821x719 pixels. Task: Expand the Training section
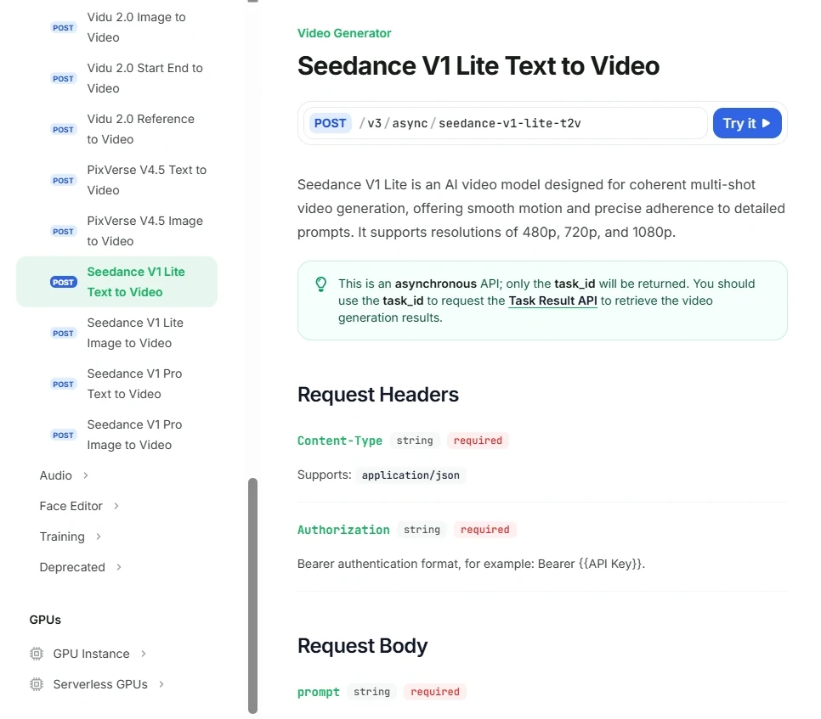coord(71,536)
